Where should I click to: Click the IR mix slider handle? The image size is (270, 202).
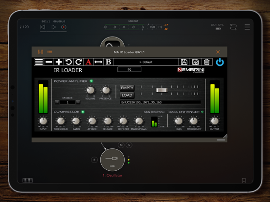coord(162,90)
